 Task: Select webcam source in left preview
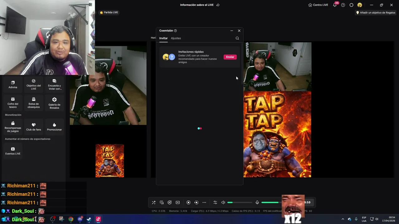tap(108, 86)
